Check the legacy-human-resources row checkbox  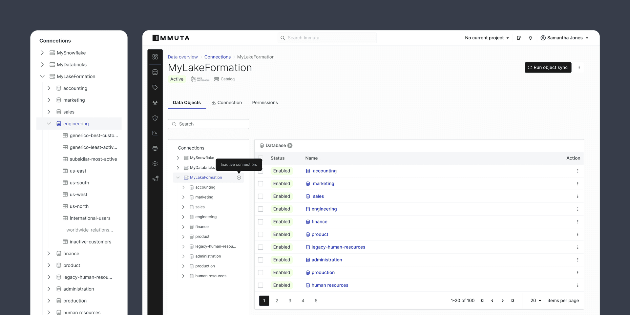pyautogui.click(x=261, y=247)
